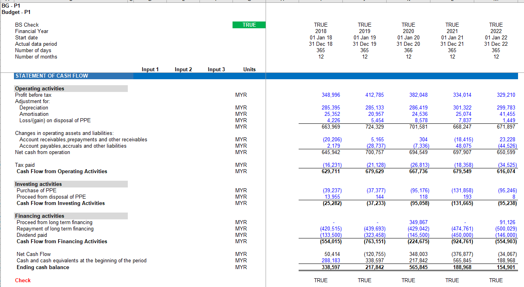Select Start date 01 Jan 20
The height and width of the screenshot is (287, 524).
(x=409, y=37)
